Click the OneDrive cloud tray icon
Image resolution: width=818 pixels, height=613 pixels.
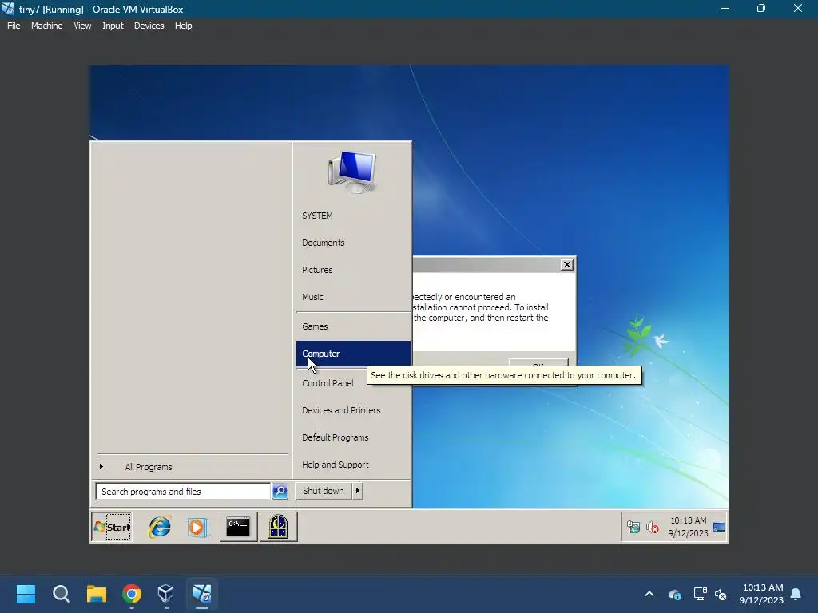(674, 594)
